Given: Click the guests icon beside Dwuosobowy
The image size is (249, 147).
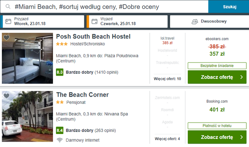Looking at the screenshot, I should tap(195, 21).
